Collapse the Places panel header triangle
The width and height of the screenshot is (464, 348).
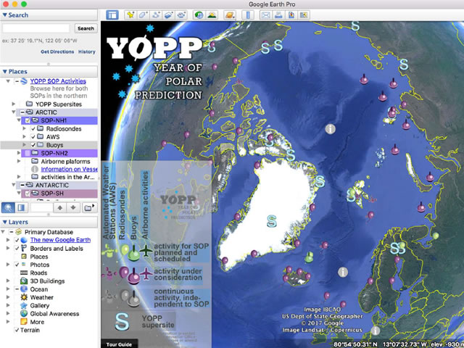click(5, 72)
